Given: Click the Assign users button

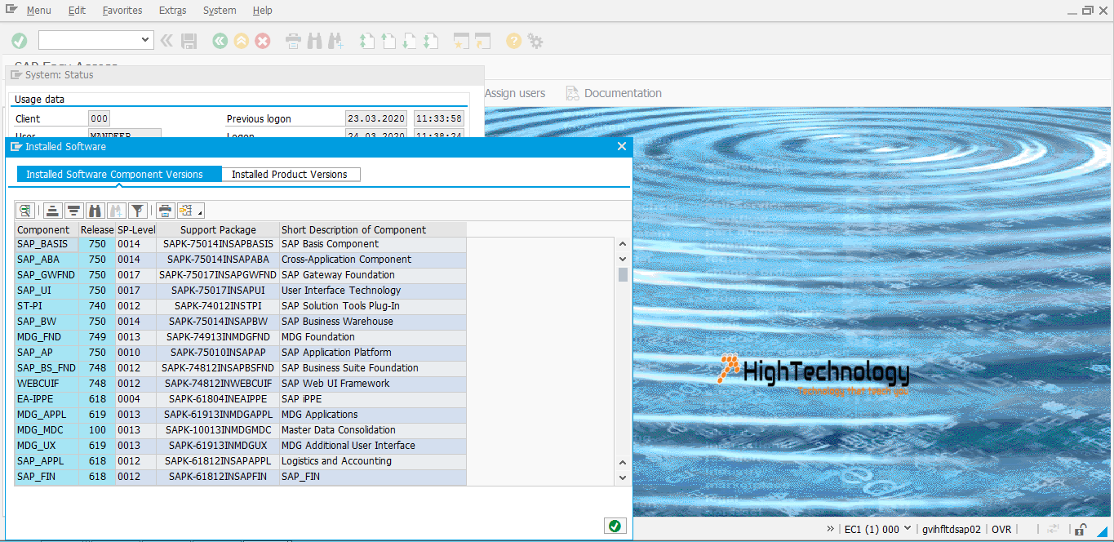Looking at the screenshot, I should click(x=515, y=93).
